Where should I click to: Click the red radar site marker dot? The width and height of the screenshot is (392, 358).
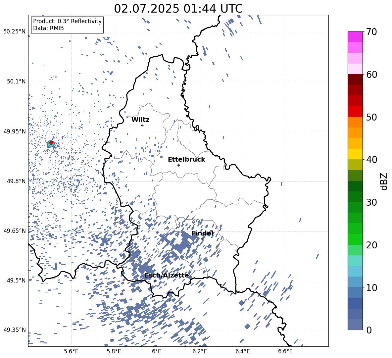(x=51, y=142)
